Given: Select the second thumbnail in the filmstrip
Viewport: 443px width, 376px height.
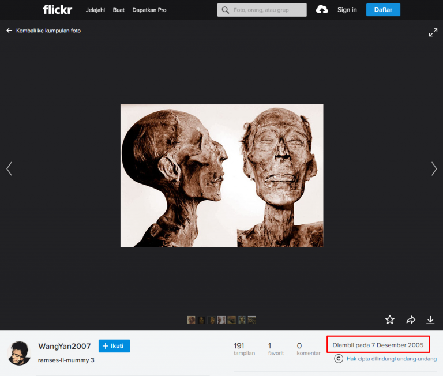Looking at the screenshot, I should pos(201,320).
